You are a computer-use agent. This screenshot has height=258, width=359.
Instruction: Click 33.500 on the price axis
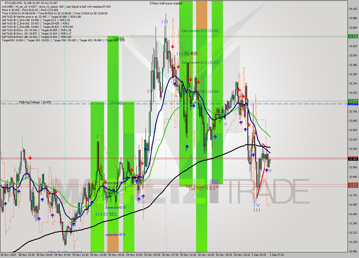[x=353, y=56]
